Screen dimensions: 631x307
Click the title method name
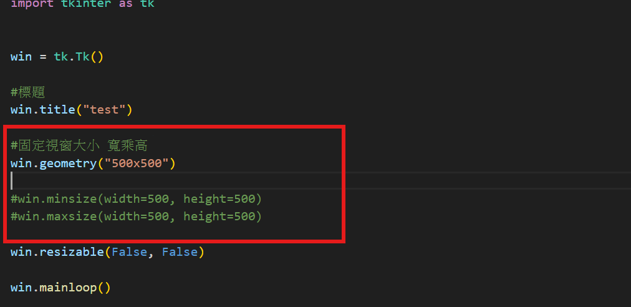pyautogui.click(x=57, y=110)
